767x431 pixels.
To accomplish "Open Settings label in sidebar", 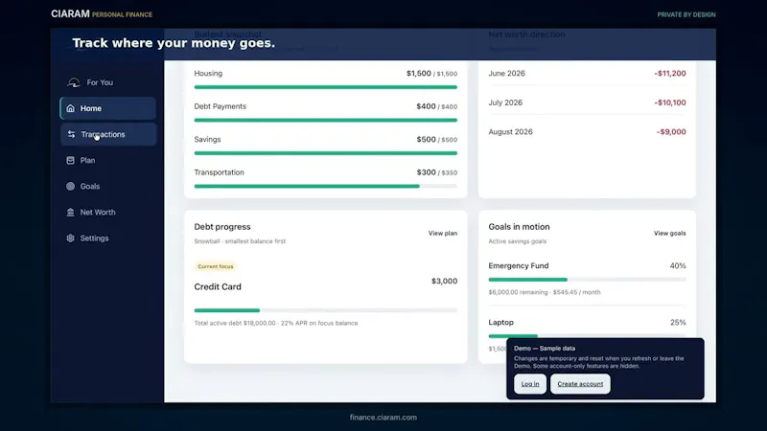I will pos(94,238).
